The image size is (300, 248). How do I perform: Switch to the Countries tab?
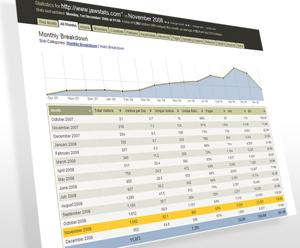(x=117, y=31)
